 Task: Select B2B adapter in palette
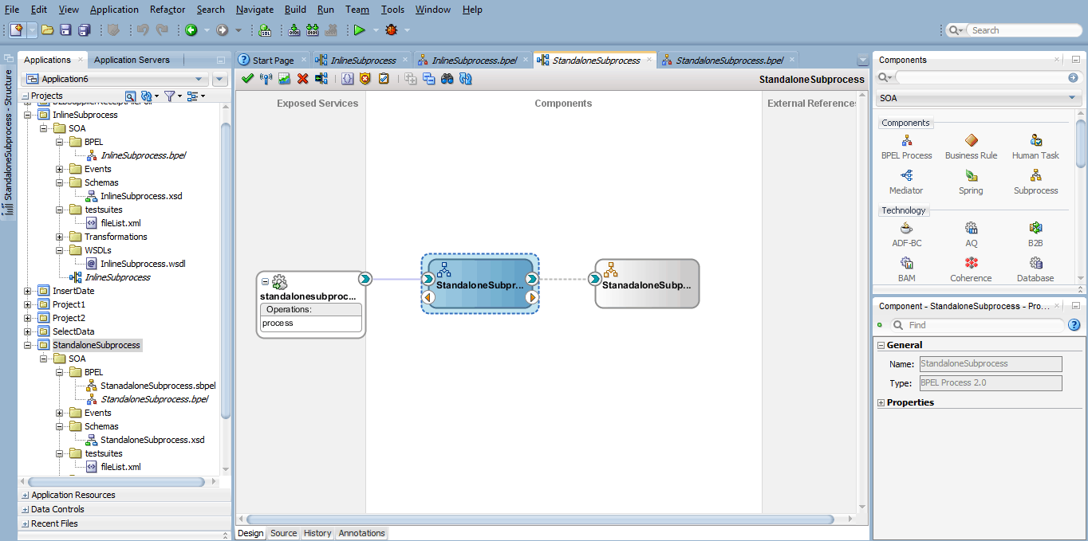click(1035, 235)
